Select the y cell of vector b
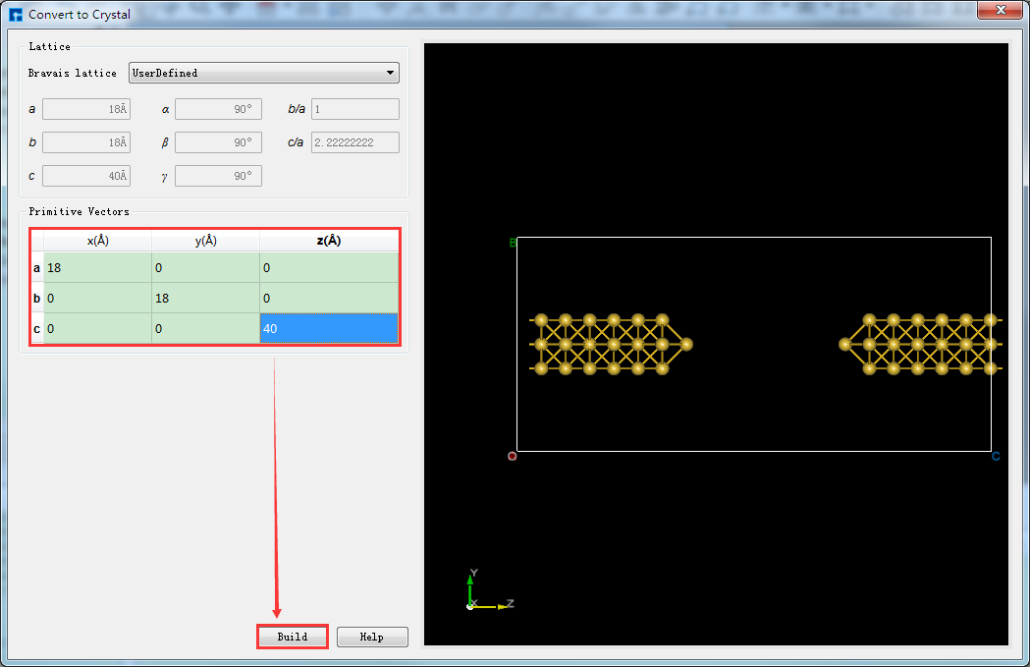Image resolution: width=1030 pixels, height=667 pixels. (205, 298)
